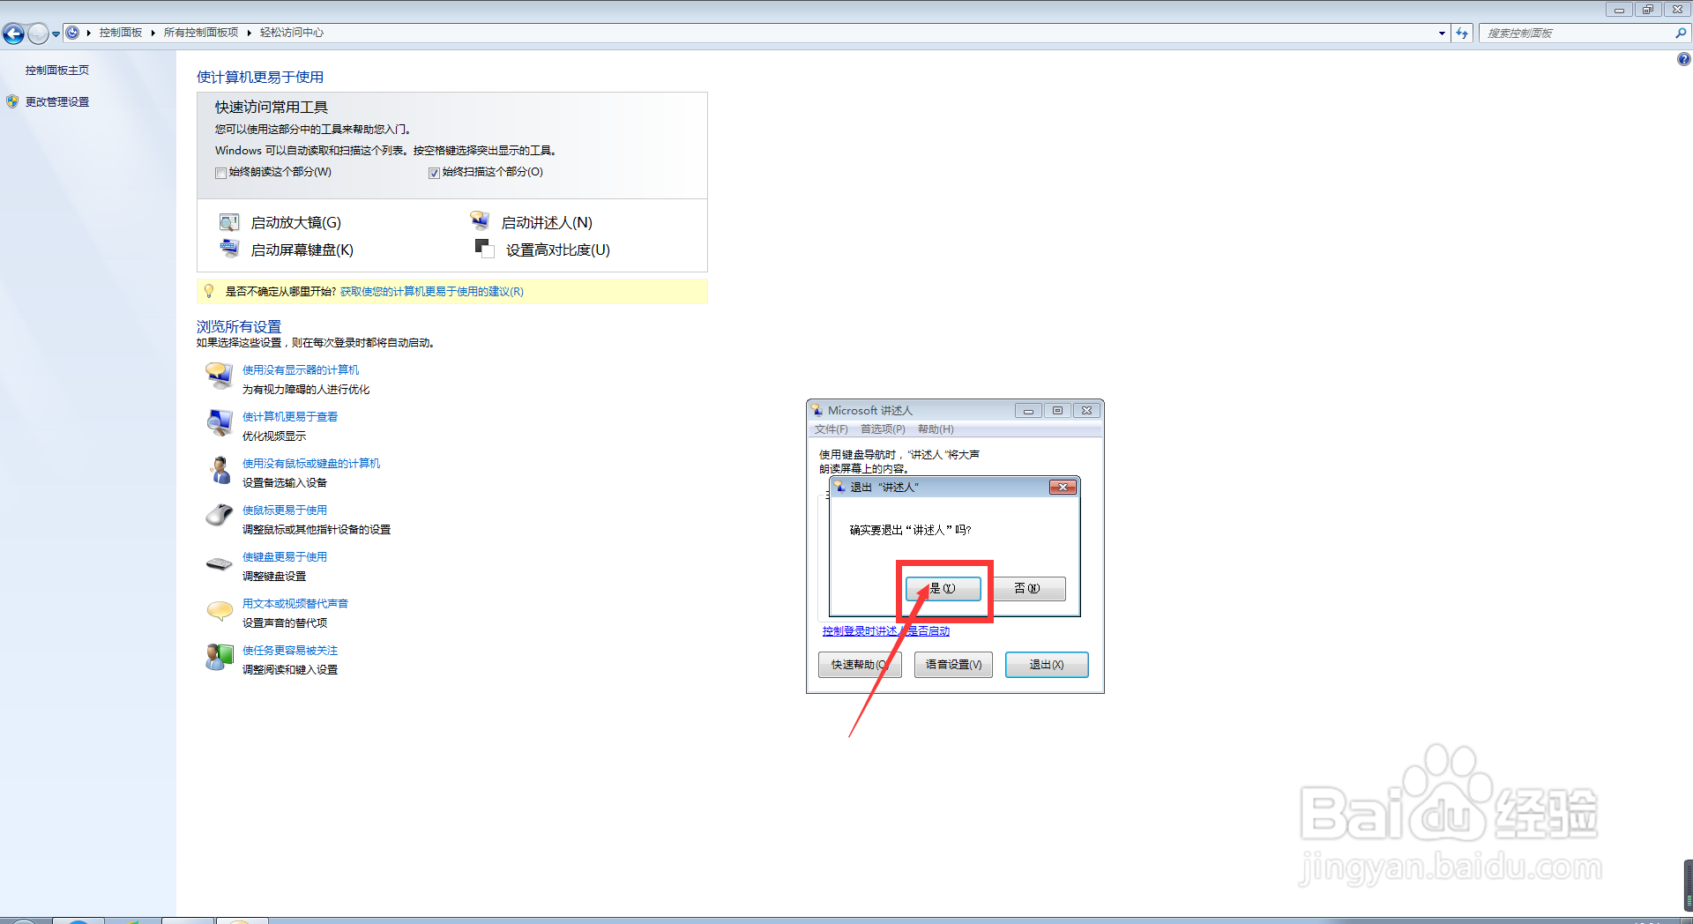The height and width of the screenshot is (924, 1693).
Task: Open the 更改管理设置 link
Action: tap(57, 101)
